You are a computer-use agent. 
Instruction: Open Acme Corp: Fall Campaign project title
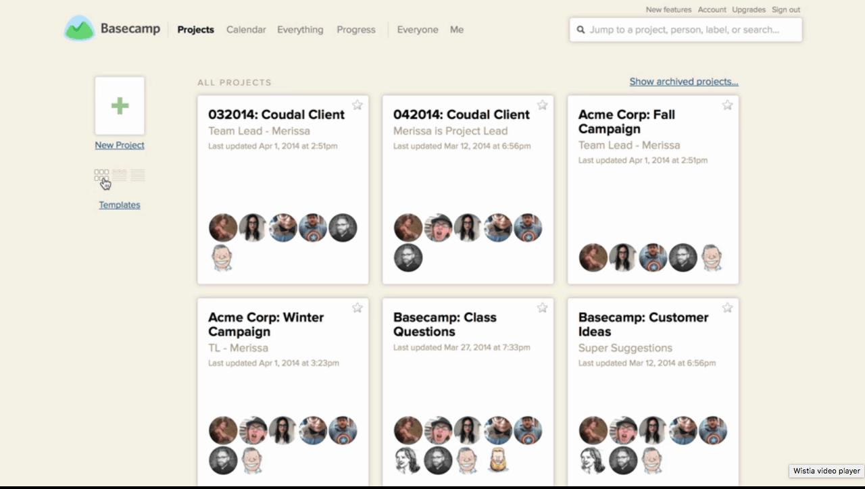(x=626, y=122)
